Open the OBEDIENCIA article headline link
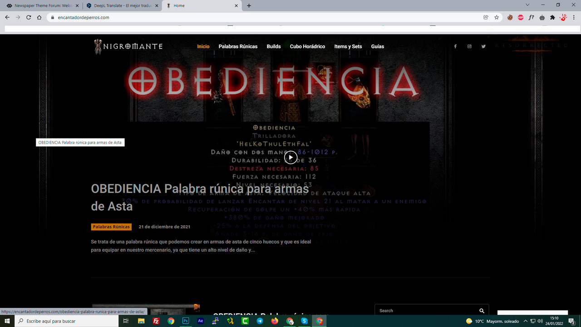 click(200, 197)
